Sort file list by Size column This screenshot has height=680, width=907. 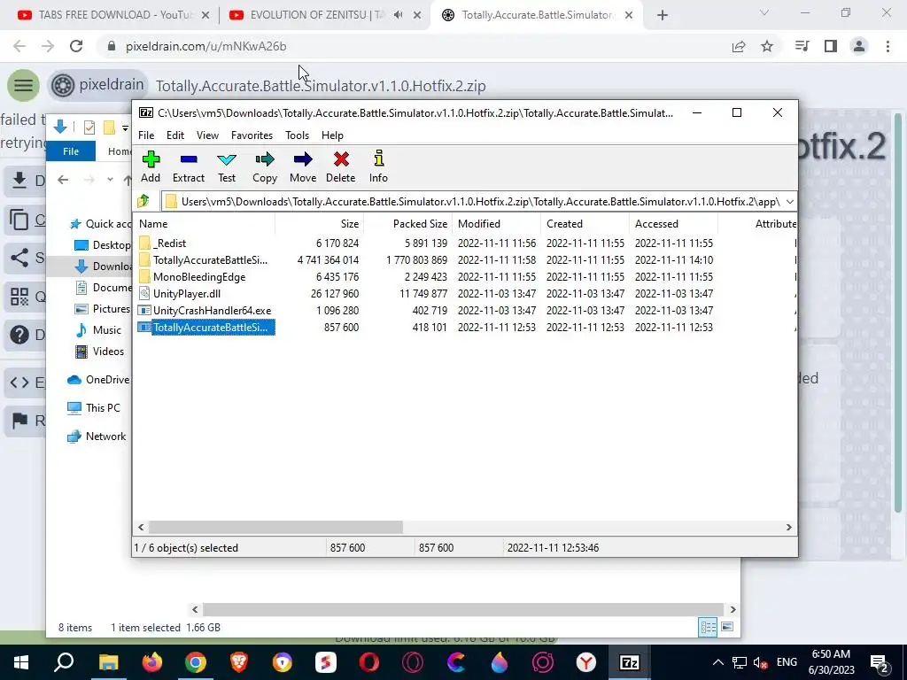(x=319, y=224)
